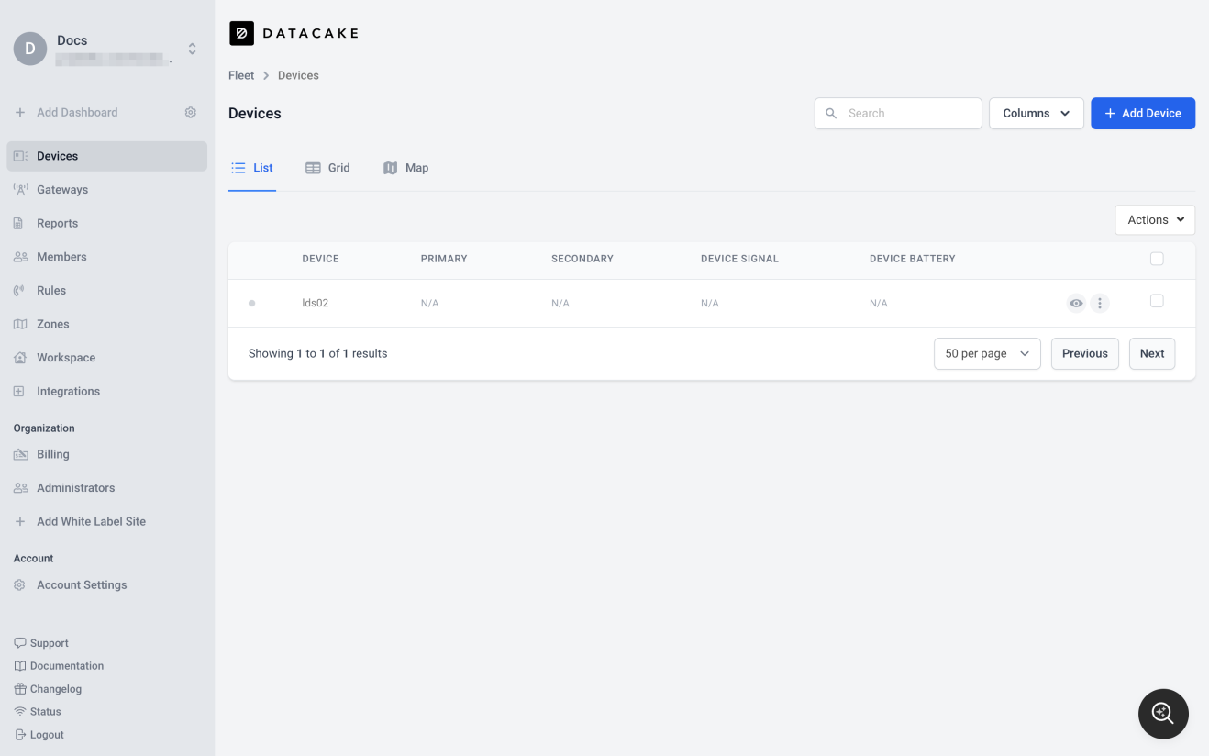Open the Columns dropdown
The image size is (1209, 756).
pos(1037,114)
